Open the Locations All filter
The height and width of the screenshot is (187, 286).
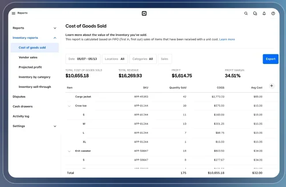(115, 59)
